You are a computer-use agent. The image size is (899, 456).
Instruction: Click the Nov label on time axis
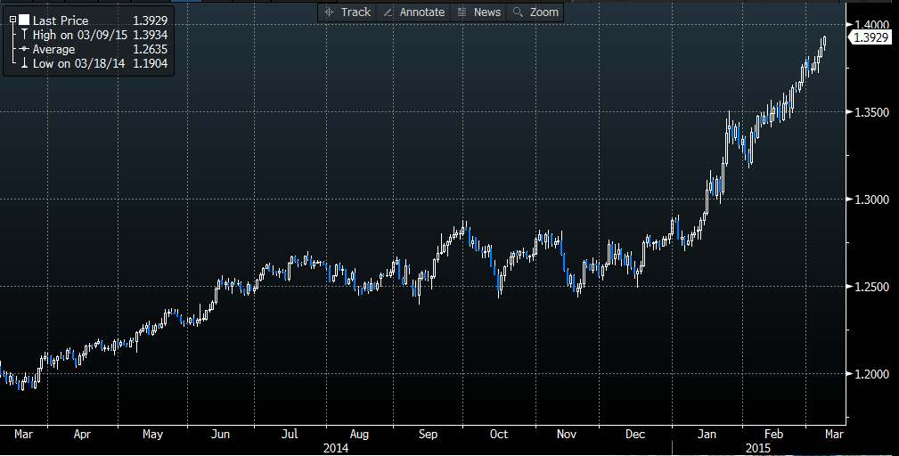[x=567, y=435]
